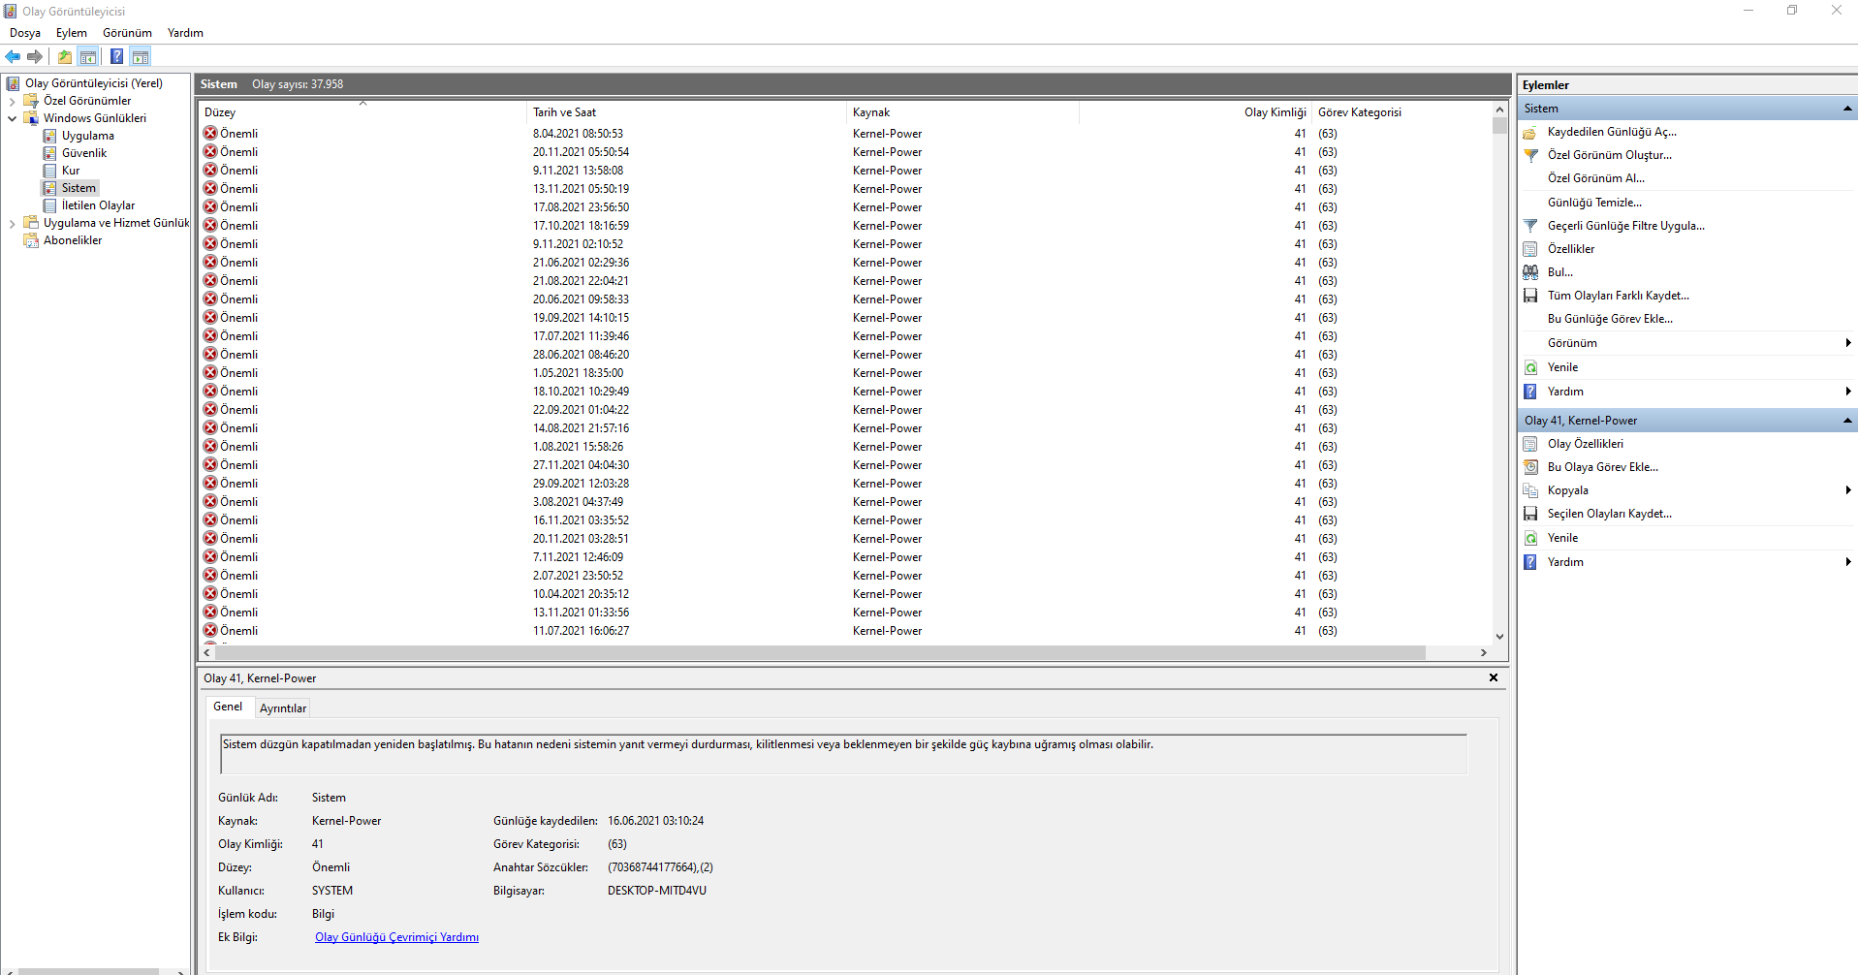This screenshot has width=1858, height=975.
Task: Select the event dated 27.11.2021 04:04:30
Action: [845, 465]
